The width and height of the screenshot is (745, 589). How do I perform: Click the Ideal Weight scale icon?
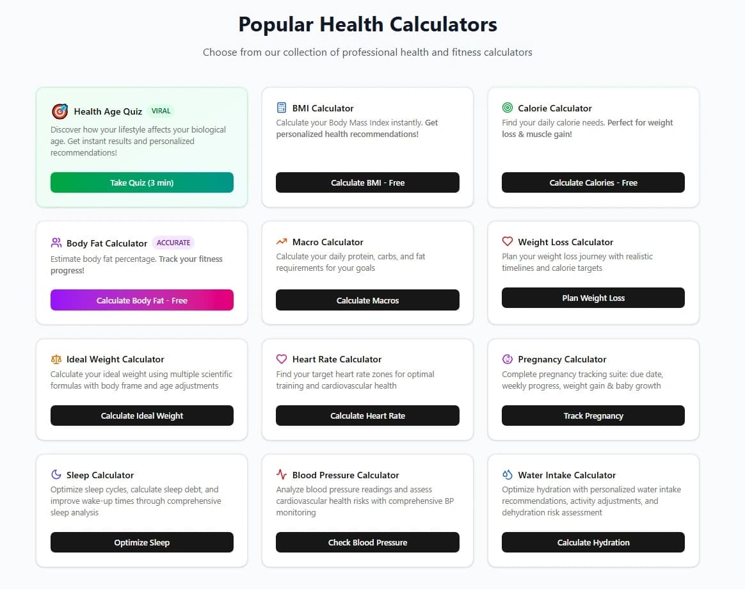tap(57, 359)
